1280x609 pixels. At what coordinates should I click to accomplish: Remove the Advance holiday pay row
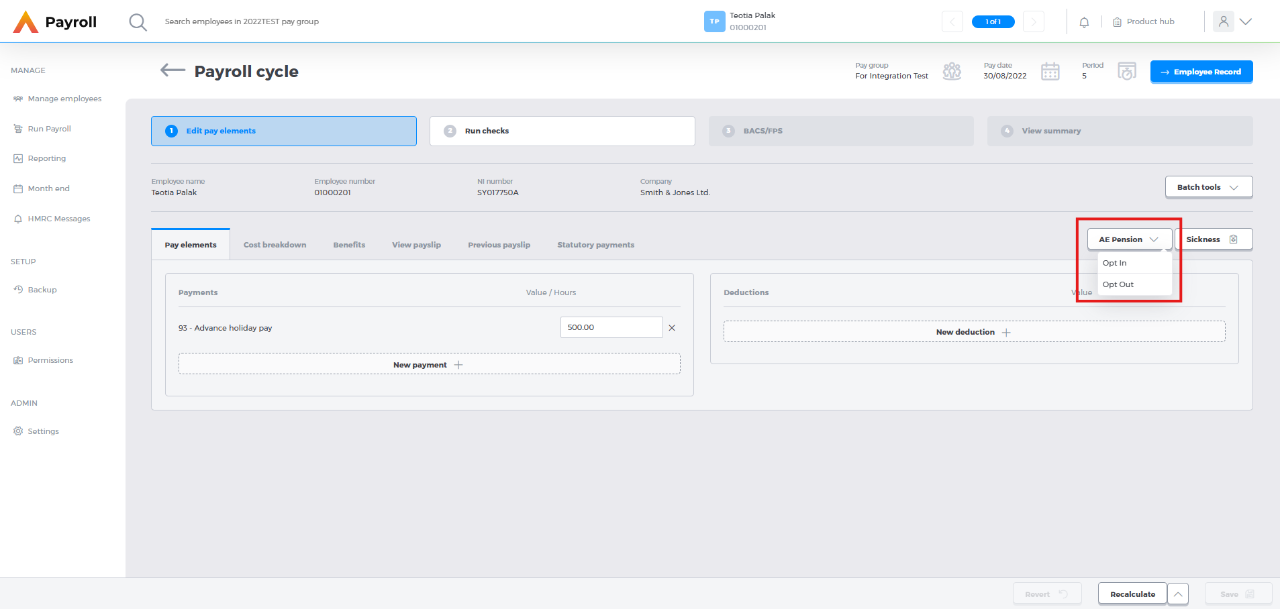[672, 328]
